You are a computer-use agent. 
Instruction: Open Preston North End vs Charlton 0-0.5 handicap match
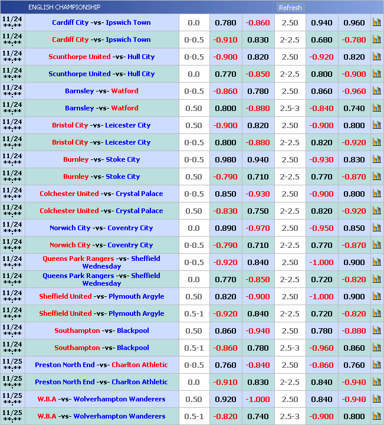101,365
